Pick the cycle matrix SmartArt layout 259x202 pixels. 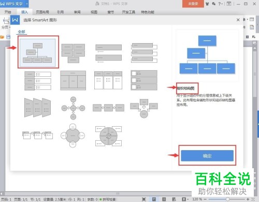tap(109, 136)
